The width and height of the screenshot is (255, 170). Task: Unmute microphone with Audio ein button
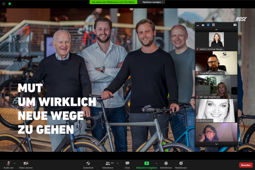tap(8, 164)
